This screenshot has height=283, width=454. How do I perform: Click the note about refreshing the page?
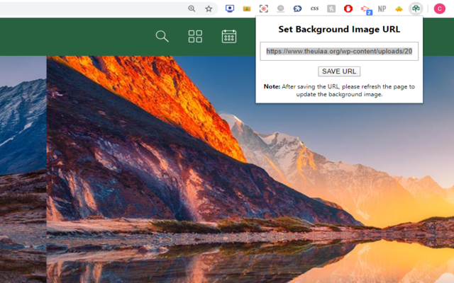339,91
